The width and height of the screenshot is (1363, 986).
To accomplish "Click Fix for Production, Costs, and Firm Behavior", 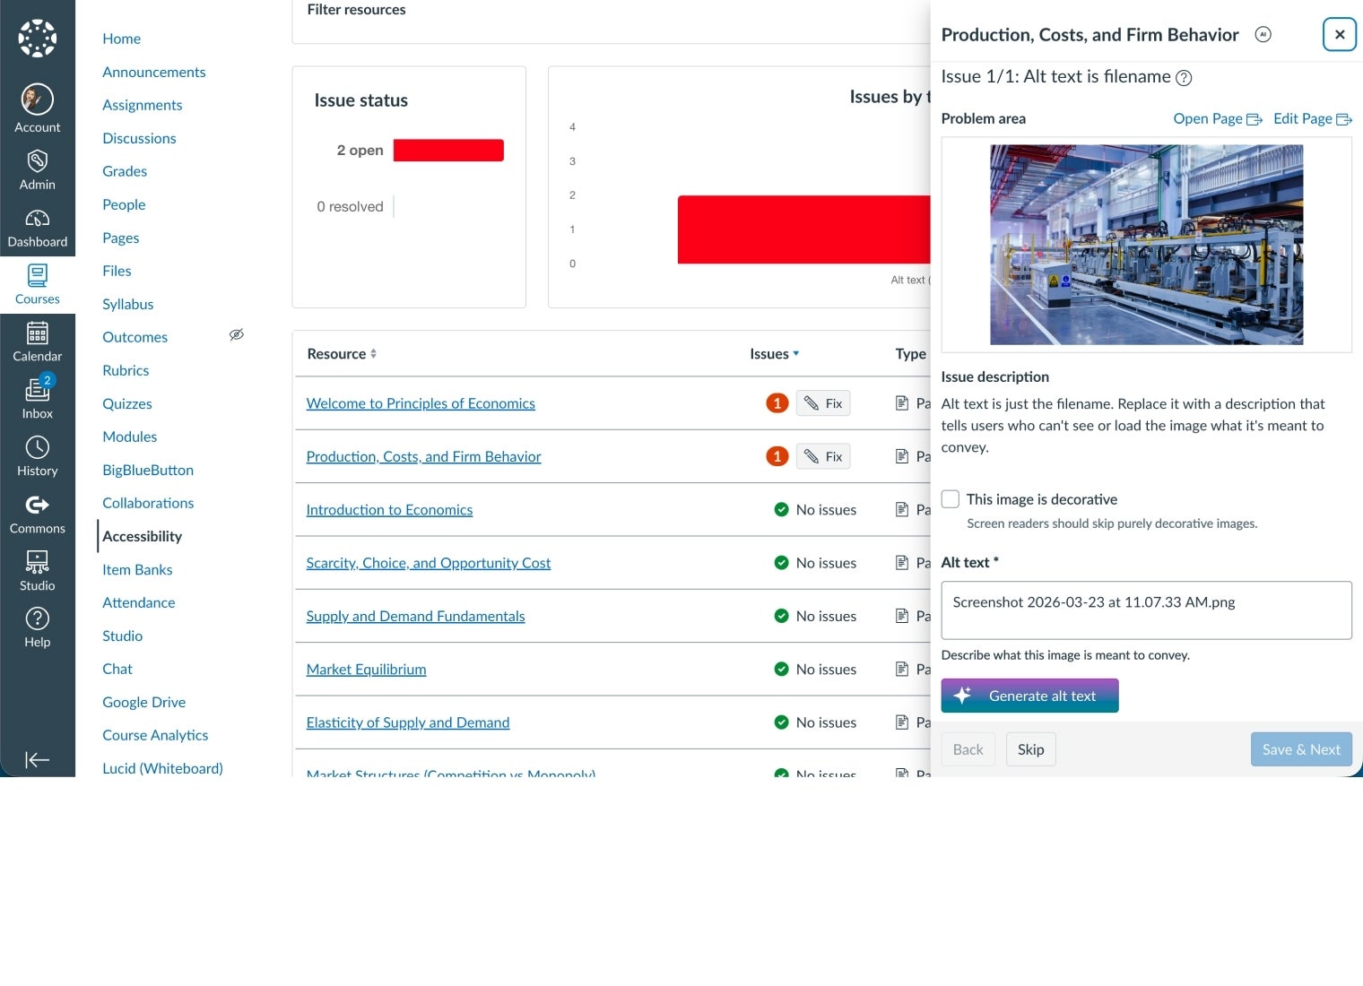I will [823, 457].
